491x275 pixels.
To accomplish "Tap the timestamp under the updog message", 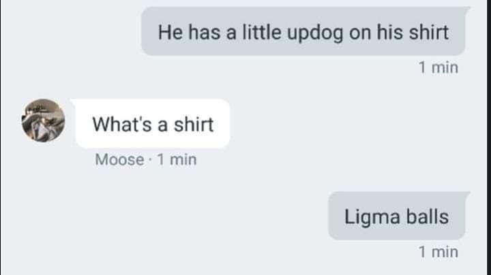I will click(438, 67).
